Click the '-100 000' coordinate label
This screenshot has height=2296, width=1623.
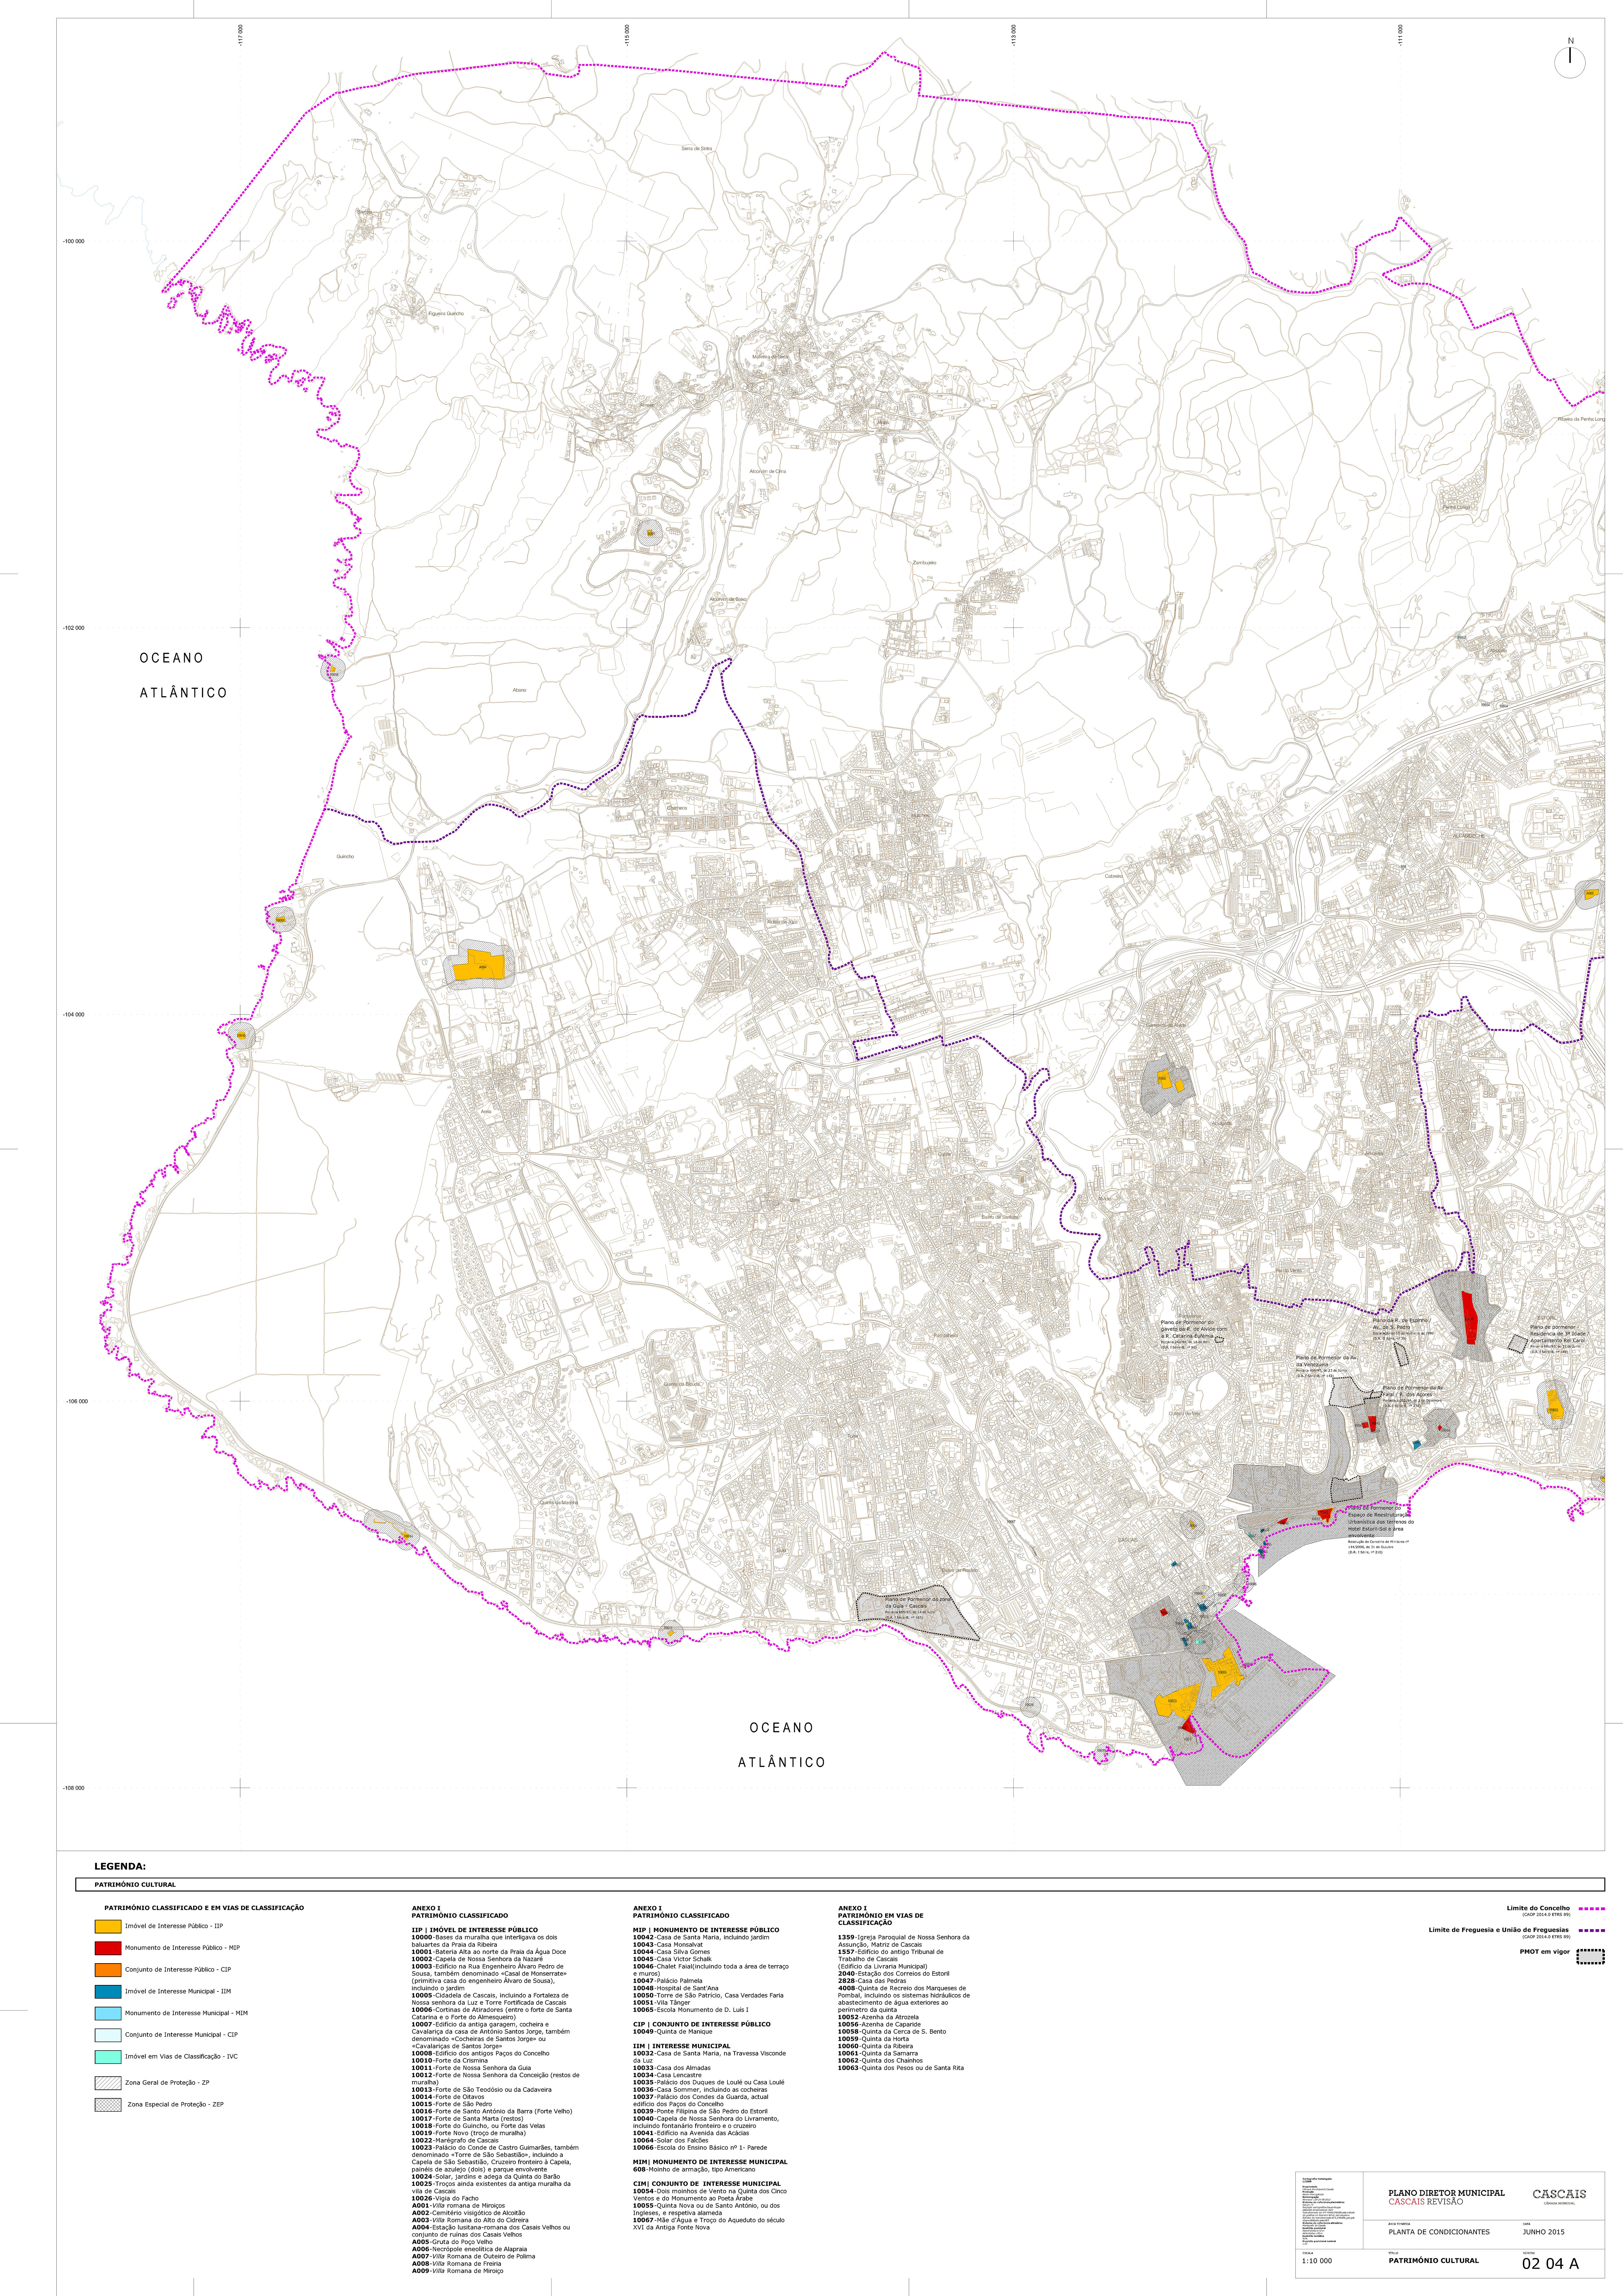click(x=74, y=241)
